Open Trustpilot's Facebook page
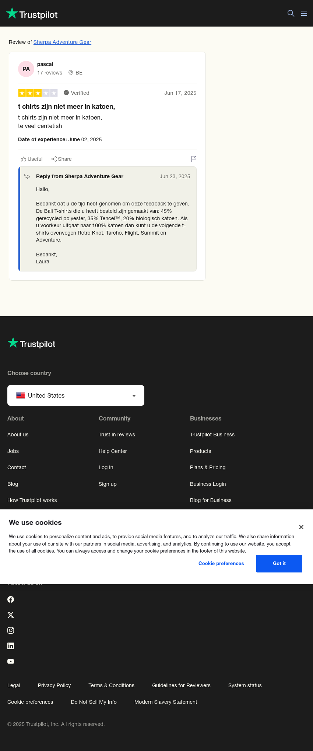Viewport: 313px width, 751px height. 11,599
